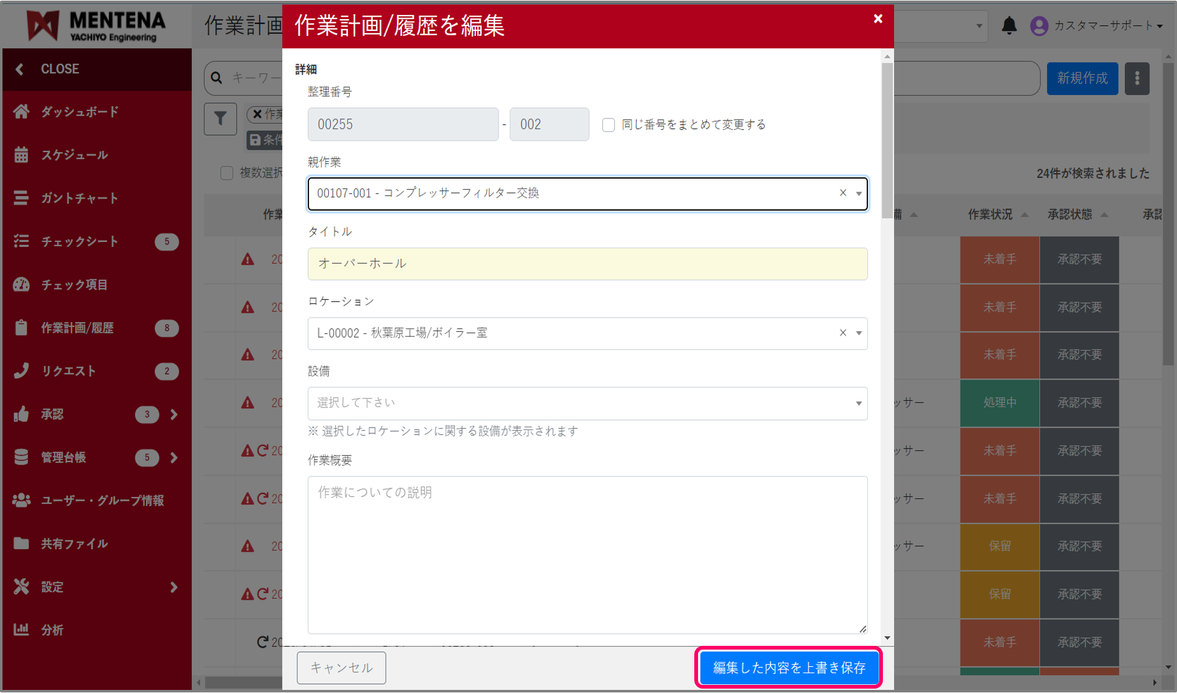Save changes with 編集した内容を上書き保存
This screenshot has height=693, width=1177.
[789, 668]
